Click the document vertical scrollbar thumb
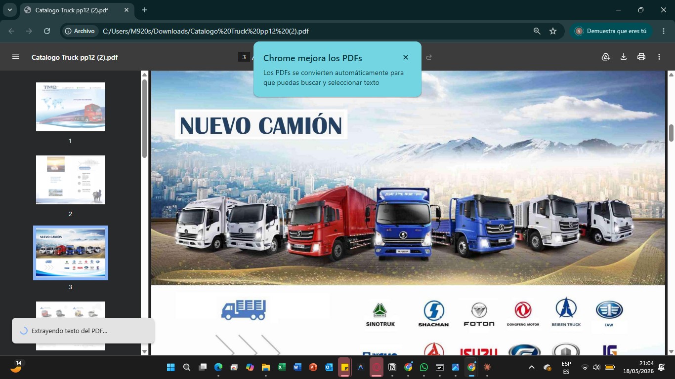This screenshot has width=675, height=379. click(671, 133)
